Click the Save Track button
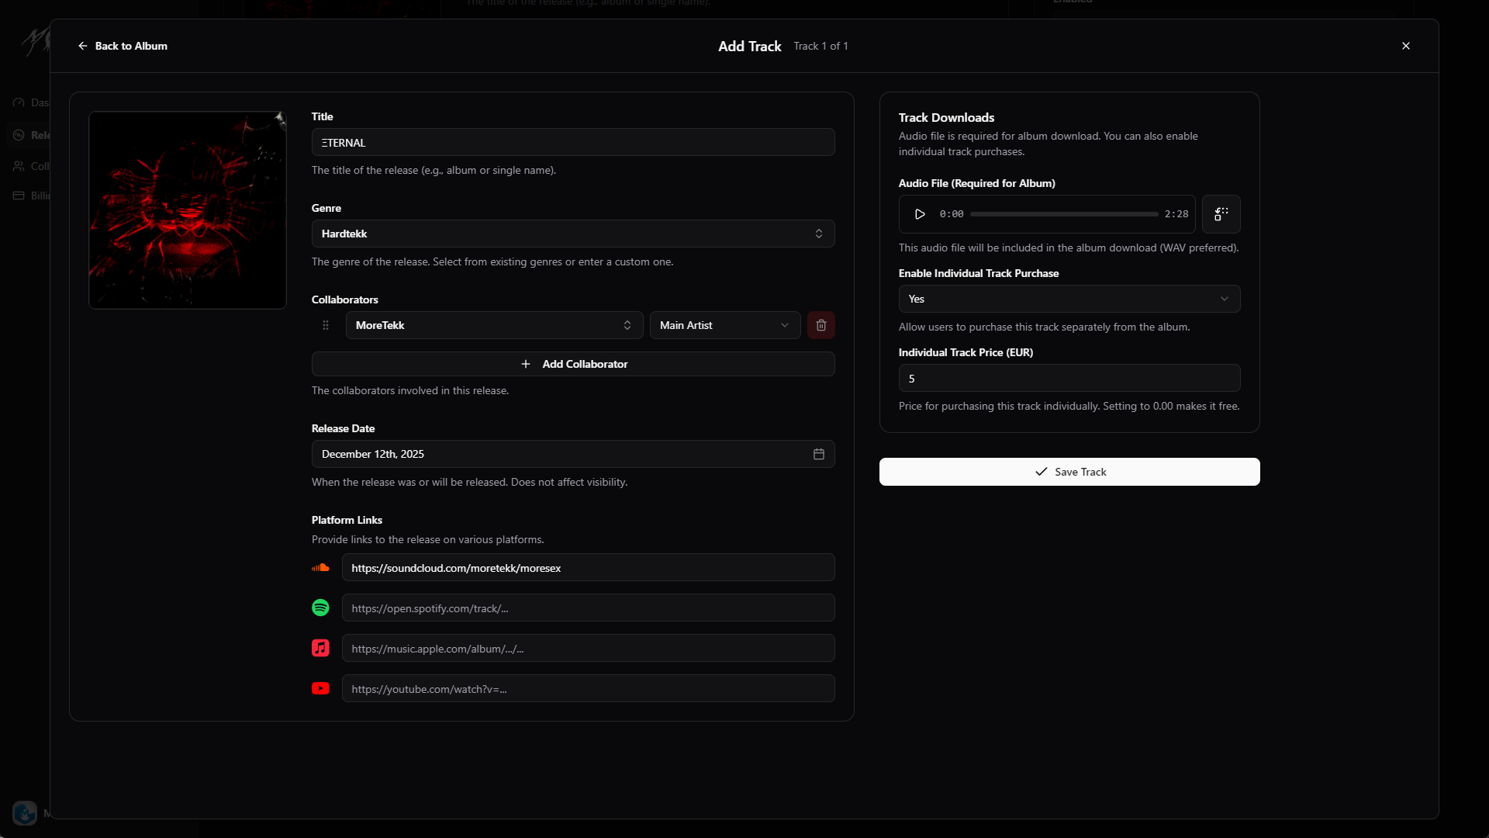Screen dimensions: 1489x838 pyautogui.click(x=1070, y=471)
